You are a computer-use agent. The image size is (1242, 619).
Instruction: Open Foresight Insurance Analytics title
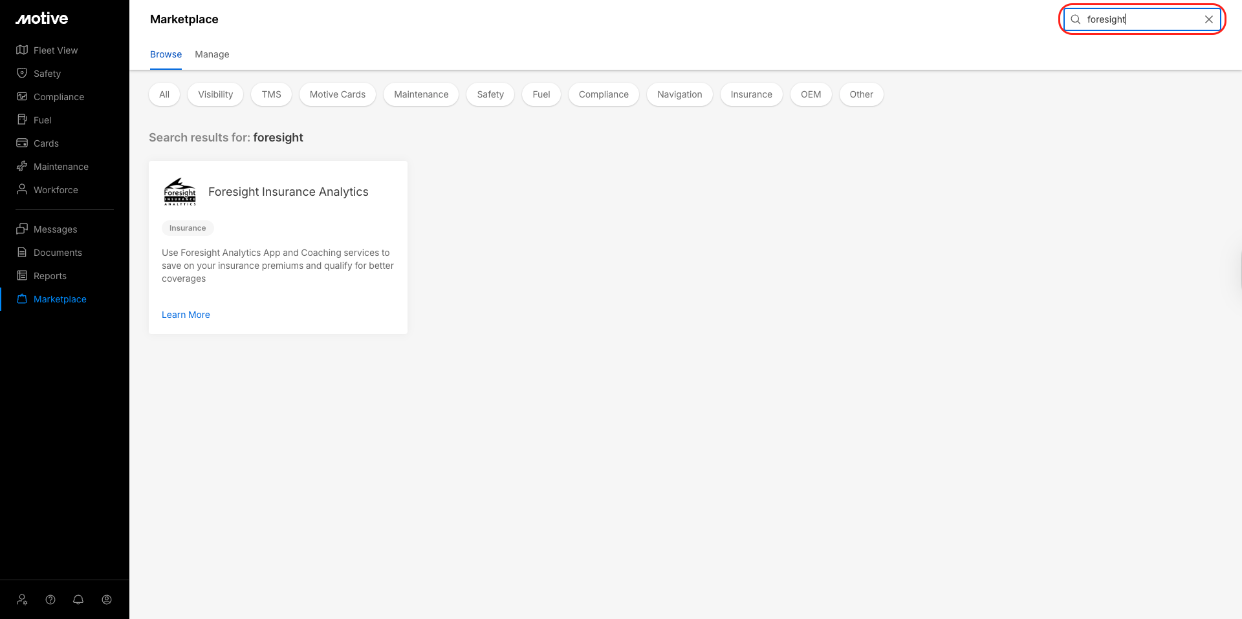click(x=289, y=192)
